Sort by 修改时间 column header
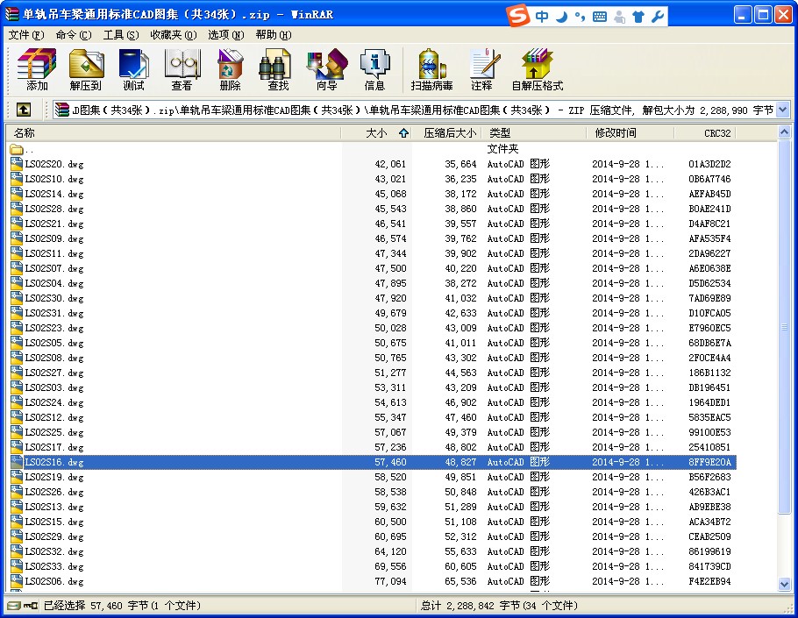Screen dimensions: 798x618 click(x=616, y=133)
